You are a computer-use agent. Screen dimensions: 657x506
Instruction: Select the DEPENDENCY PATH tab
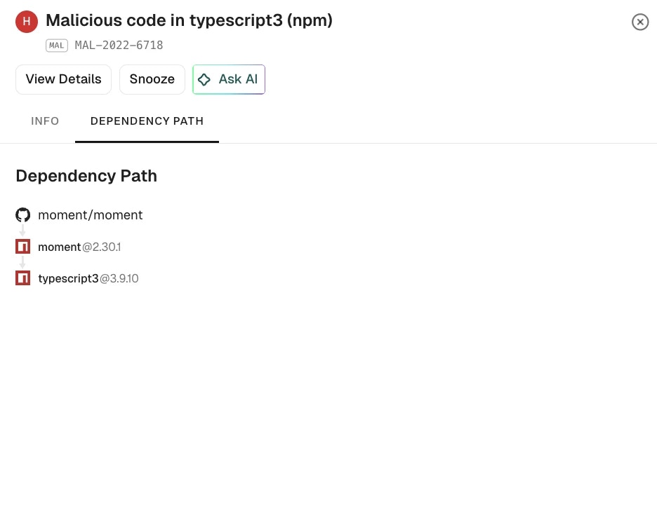[147, 121]
